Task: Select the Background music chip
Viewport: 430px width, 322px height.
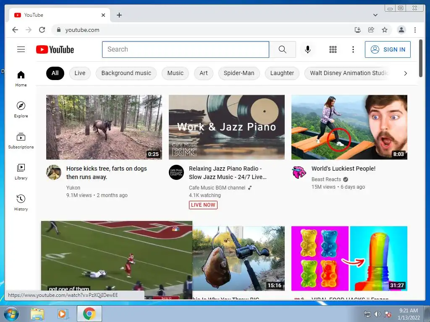Action: click(126, 73)
